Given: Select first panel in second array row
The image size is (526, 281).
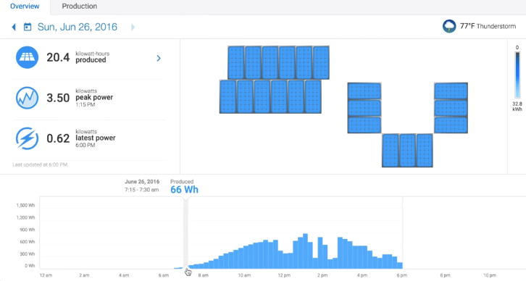Looking at the screenshot, I should [x=227, y=96].
